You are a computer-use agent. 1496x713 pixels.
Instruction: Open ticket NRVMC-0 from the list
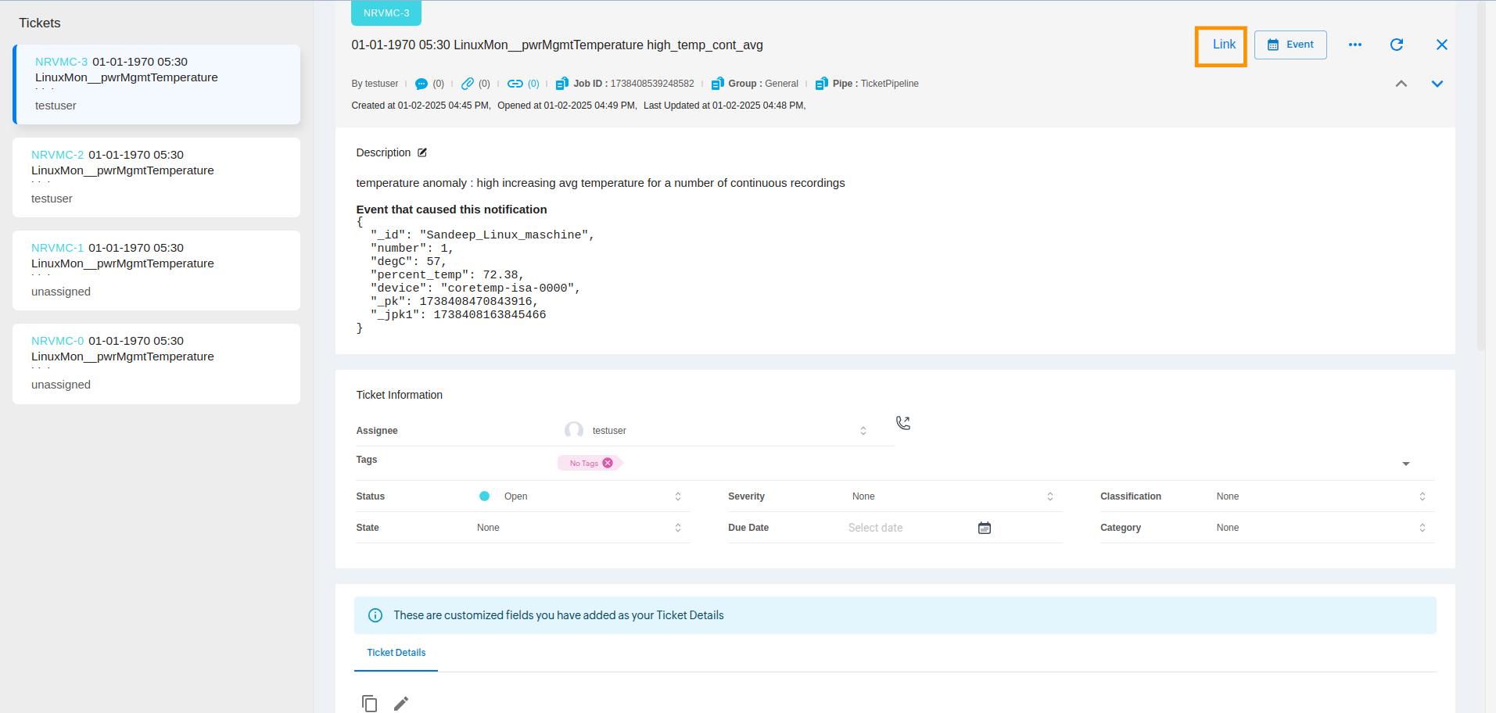click(156, 364)
